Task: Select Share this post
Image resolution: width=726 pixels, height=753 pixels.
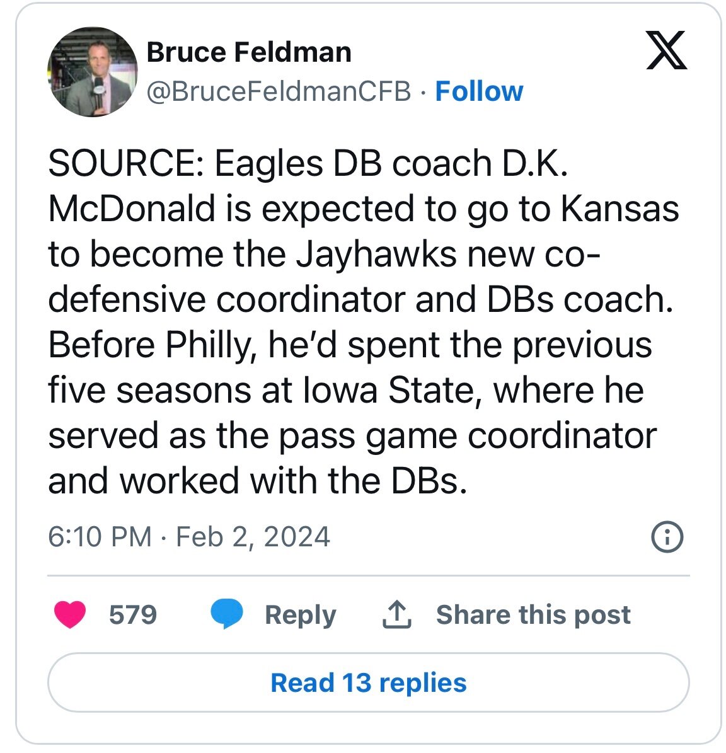Action: tap(533, 614)
